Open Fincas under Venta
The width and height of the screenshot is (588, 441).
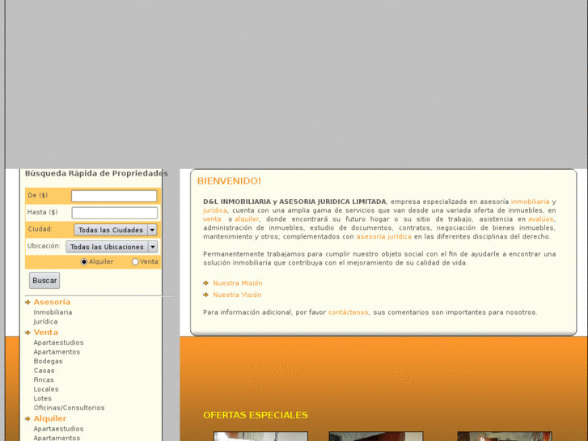pos(44,380)
